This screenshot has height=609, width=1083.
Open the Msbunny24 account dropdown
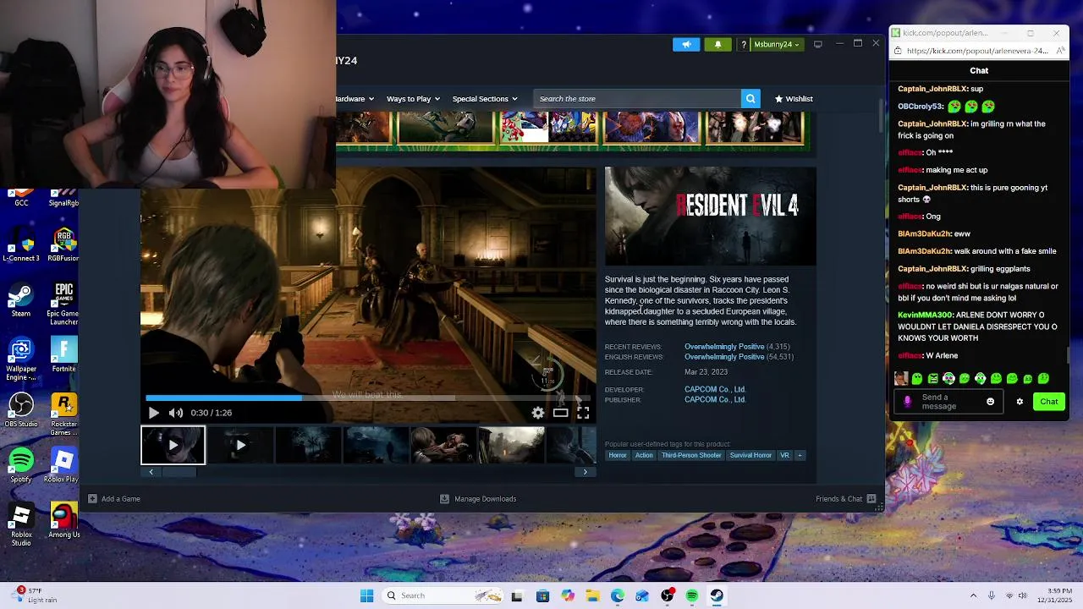[776, 45]
